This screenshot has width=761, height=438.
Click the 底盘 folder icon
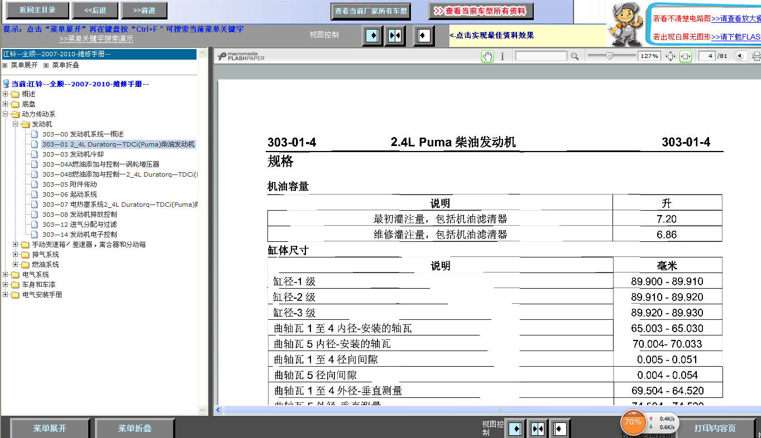pos(15,104)
